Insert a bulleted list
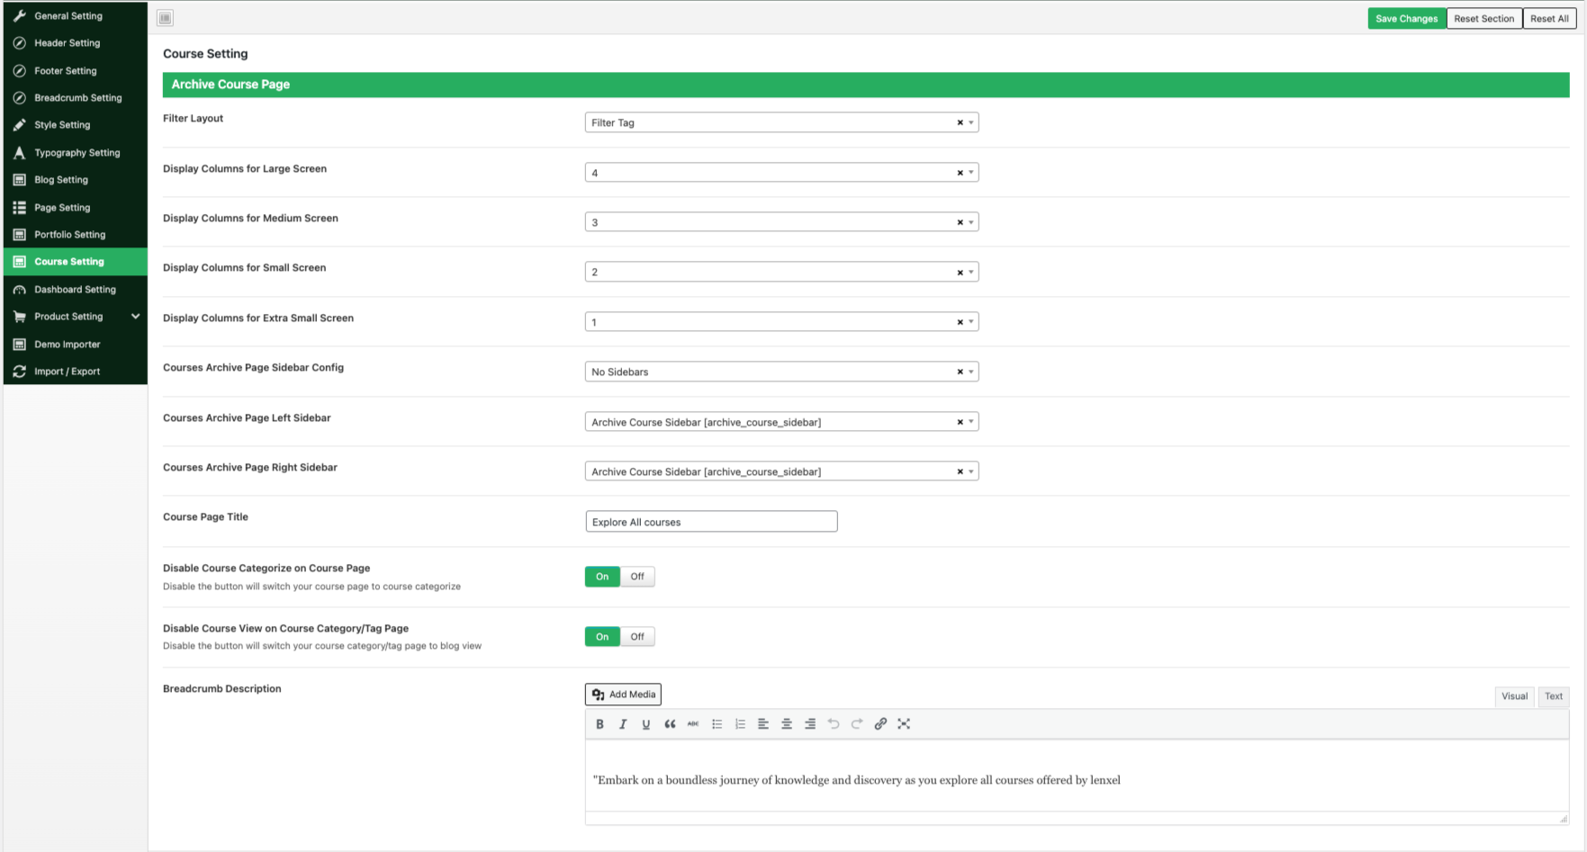The height and width of the screenshot is (852, 1587). click(717, 724)
